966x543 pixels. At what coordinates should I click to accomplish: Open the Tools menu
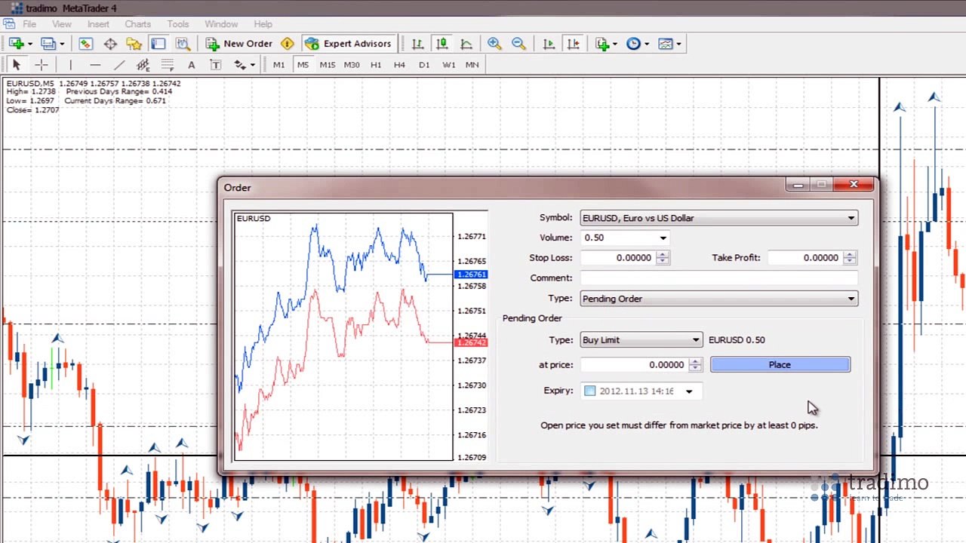pyautogui.click(x=178, y=24)
